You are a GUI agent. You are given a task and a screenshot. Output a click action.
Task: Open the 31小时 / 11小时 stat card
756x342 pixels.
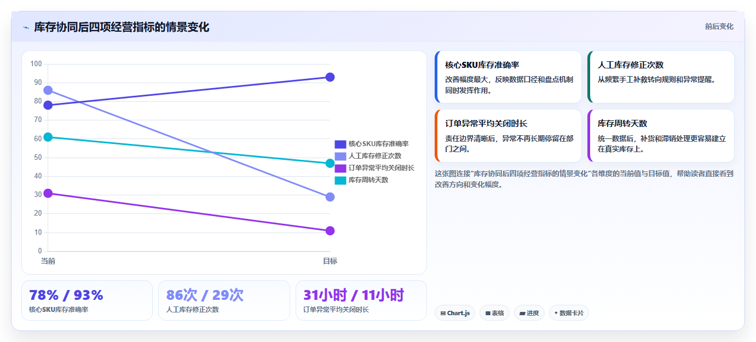361,300
